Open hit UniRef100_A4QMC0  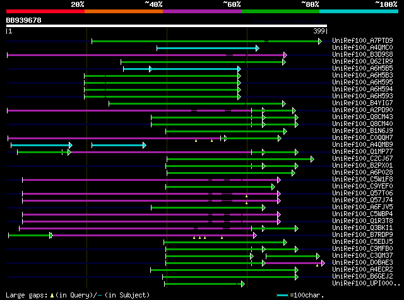pyautogui.click(x=362, y=47)
